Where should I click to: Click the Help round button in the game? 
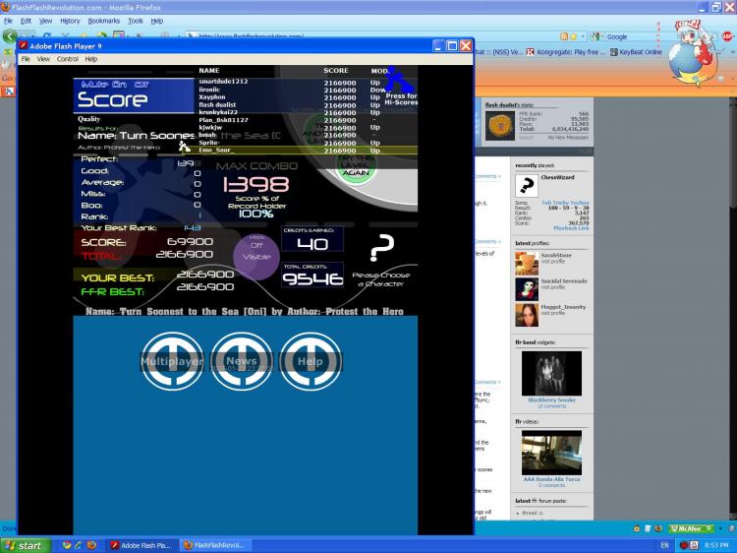(311, 361)
